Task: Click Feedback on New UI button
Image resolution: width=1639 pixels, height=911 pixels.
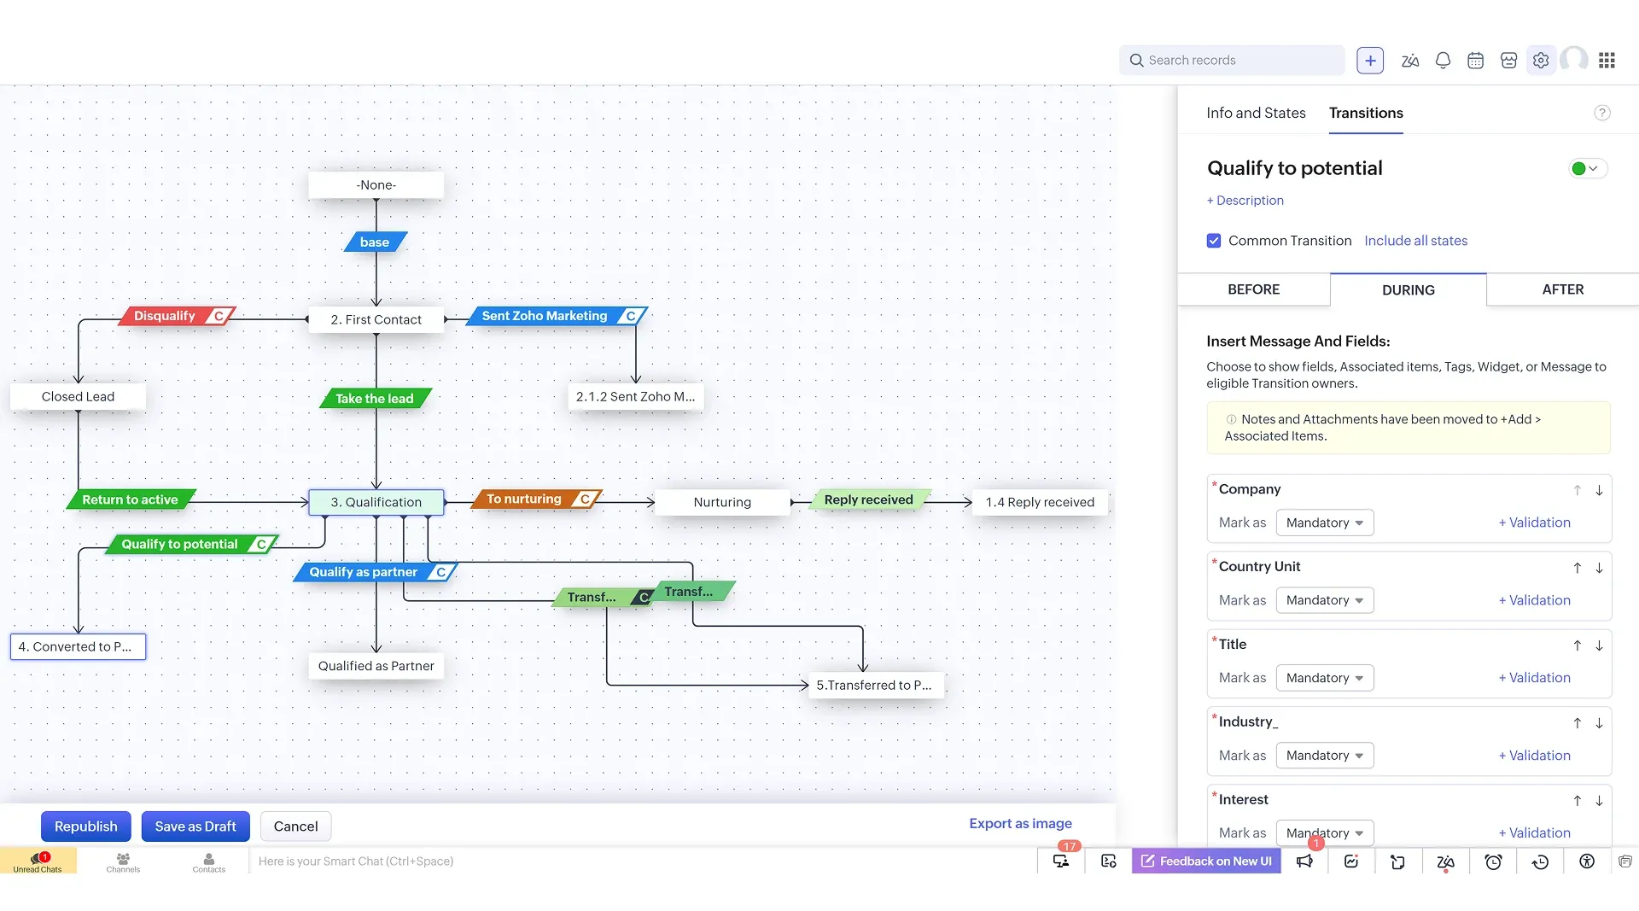Action: [x=1206, y=861]
